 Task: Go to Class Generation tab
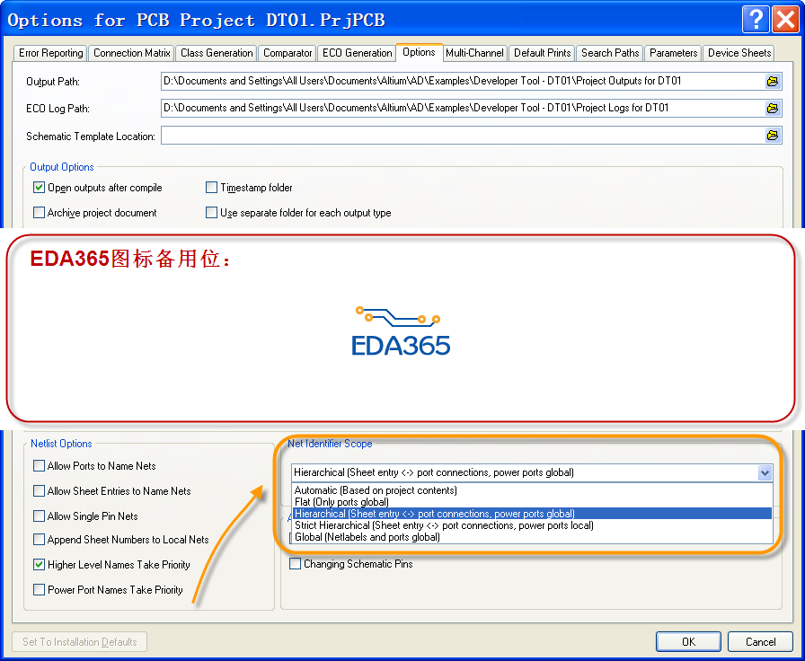pyautogui.click(x=217, y=53)
